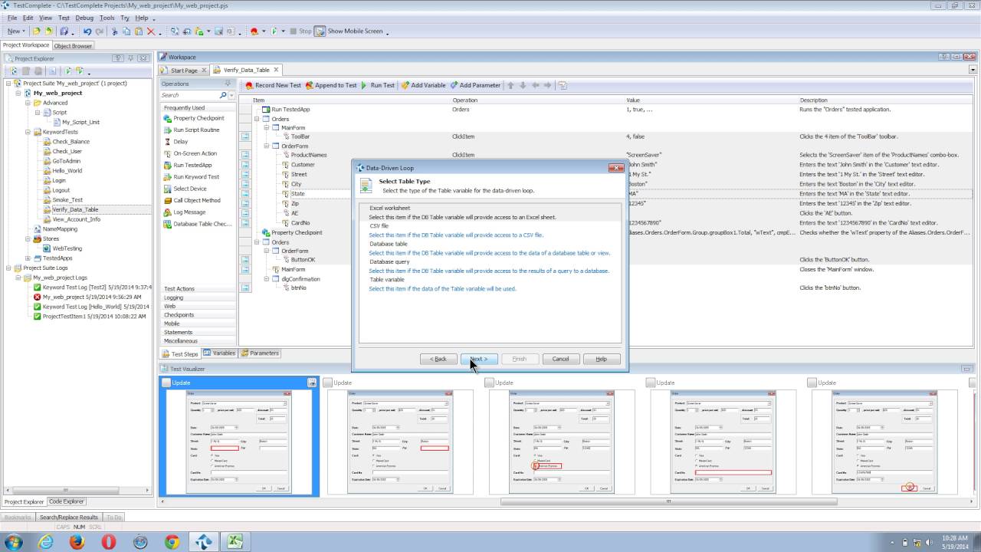Collapse the Project Suite 'My_web_project' node
Image resolution: width=981 pixels, height=552 pixels.
pyautogui.click(x=8, y=83)
